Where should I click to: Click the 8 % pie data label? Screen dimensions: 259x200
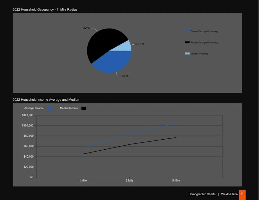point(142,44)
